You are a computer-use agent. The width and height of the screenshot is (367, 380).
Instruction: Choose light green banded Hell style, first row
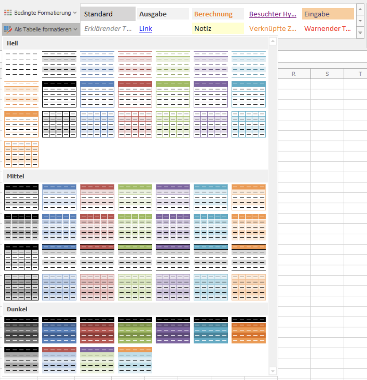click(173, 64)
